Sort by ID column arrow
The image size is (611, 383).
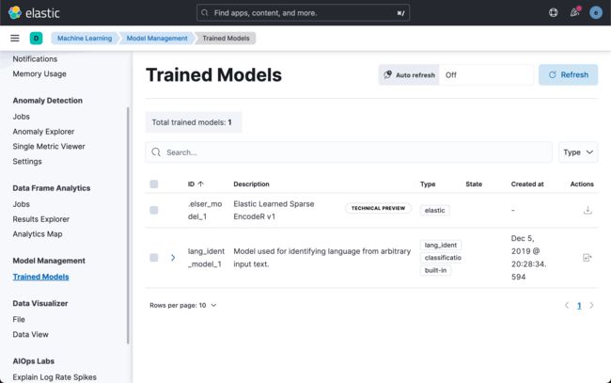[200, 184]
